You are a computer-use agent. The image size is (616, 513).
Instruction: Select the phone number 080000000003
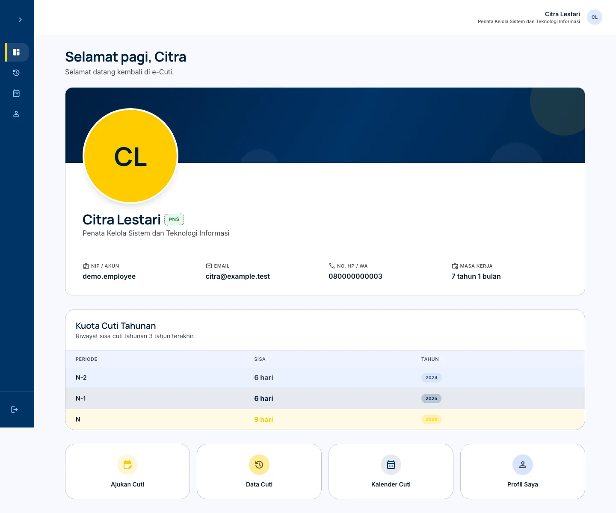click(x=355, y=276)
